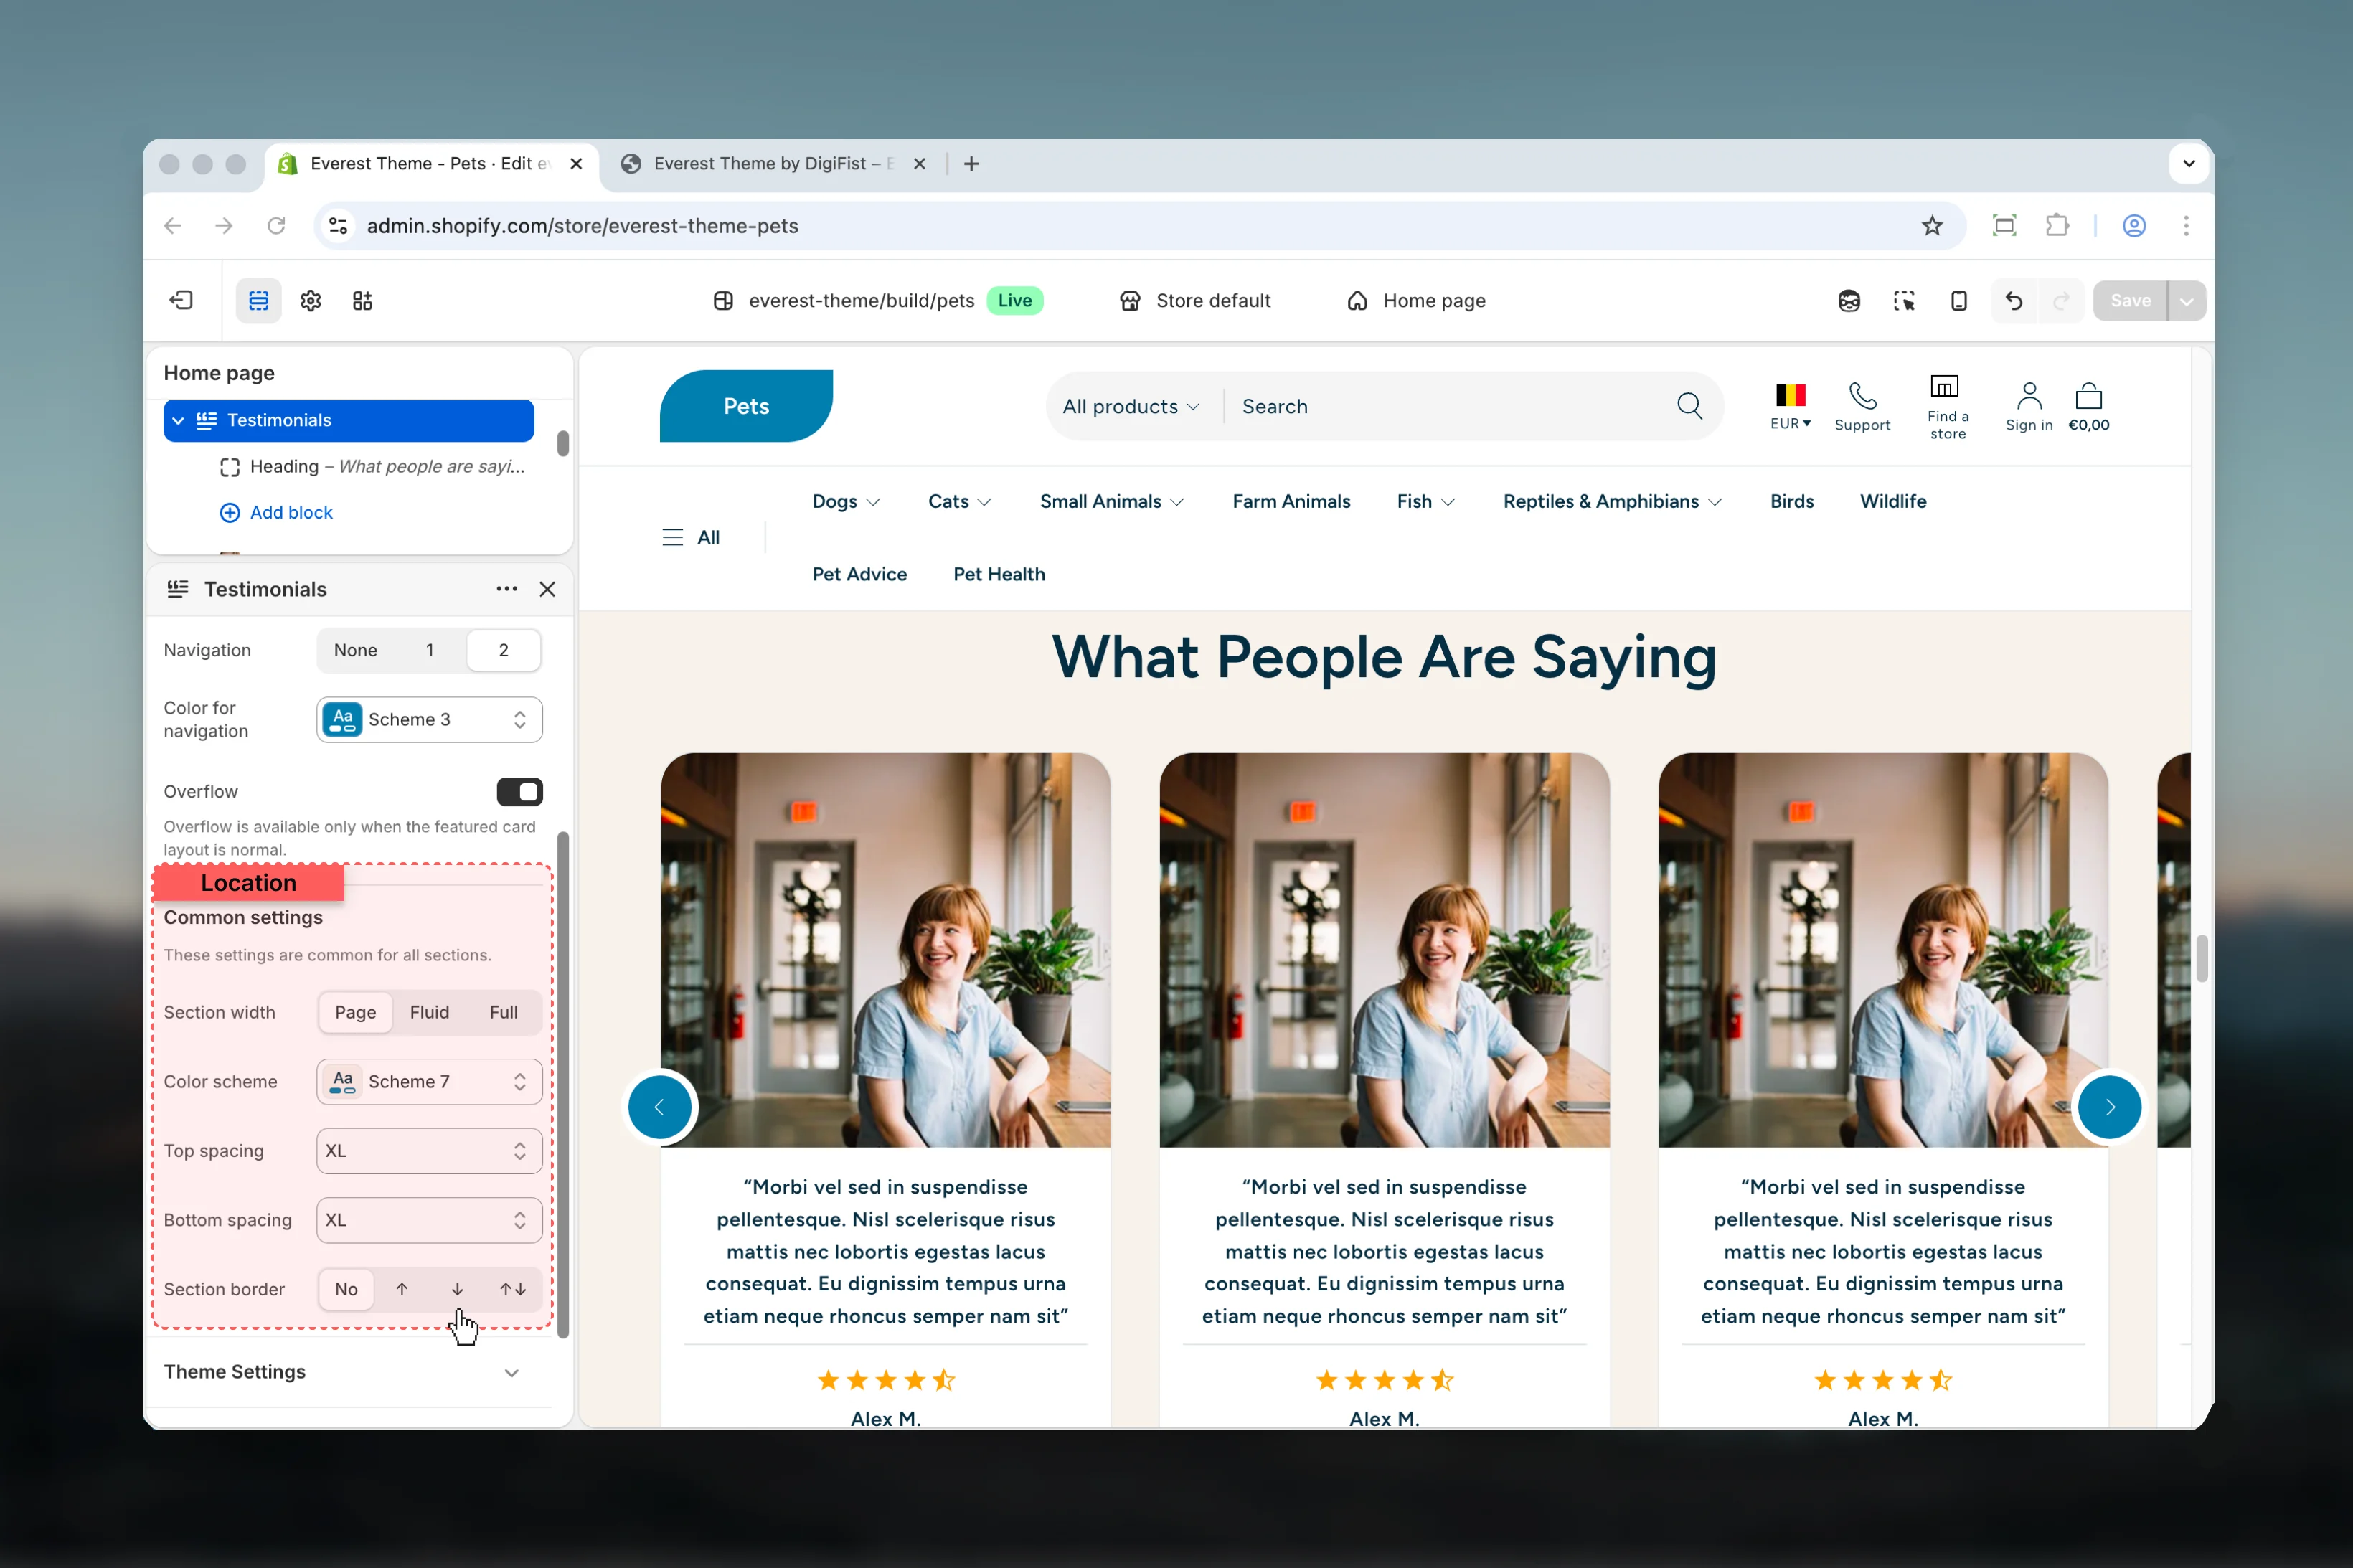The height and width of the screenshot is (1568, 2353).
Task: Set Section border to No
Action: (x=346, y=1289)
